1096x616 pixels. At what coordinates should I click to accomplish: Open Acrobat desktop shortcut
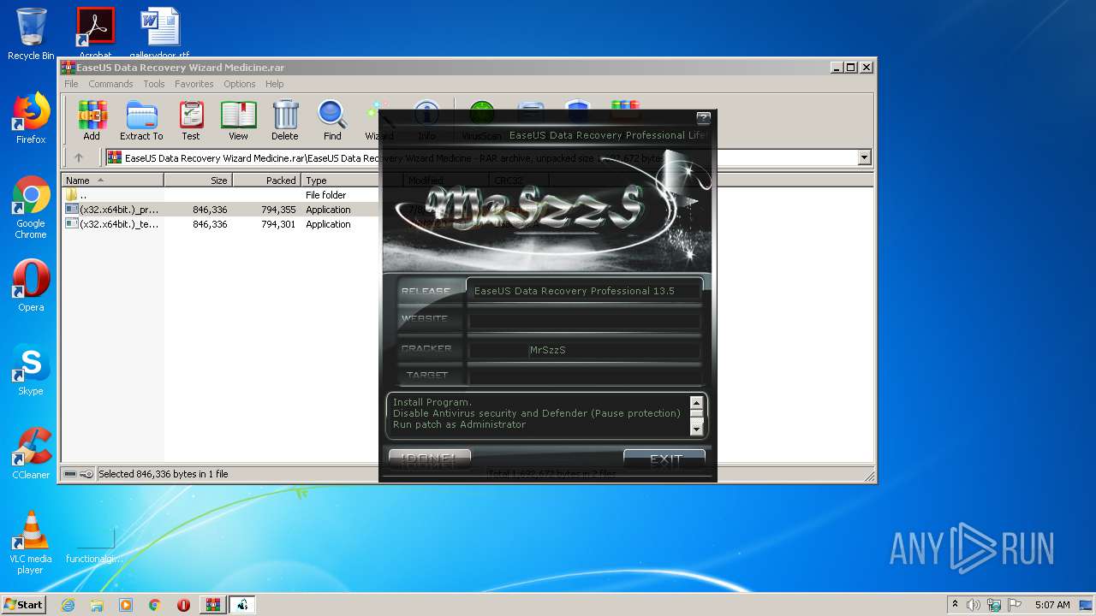[x=95, y=33]
